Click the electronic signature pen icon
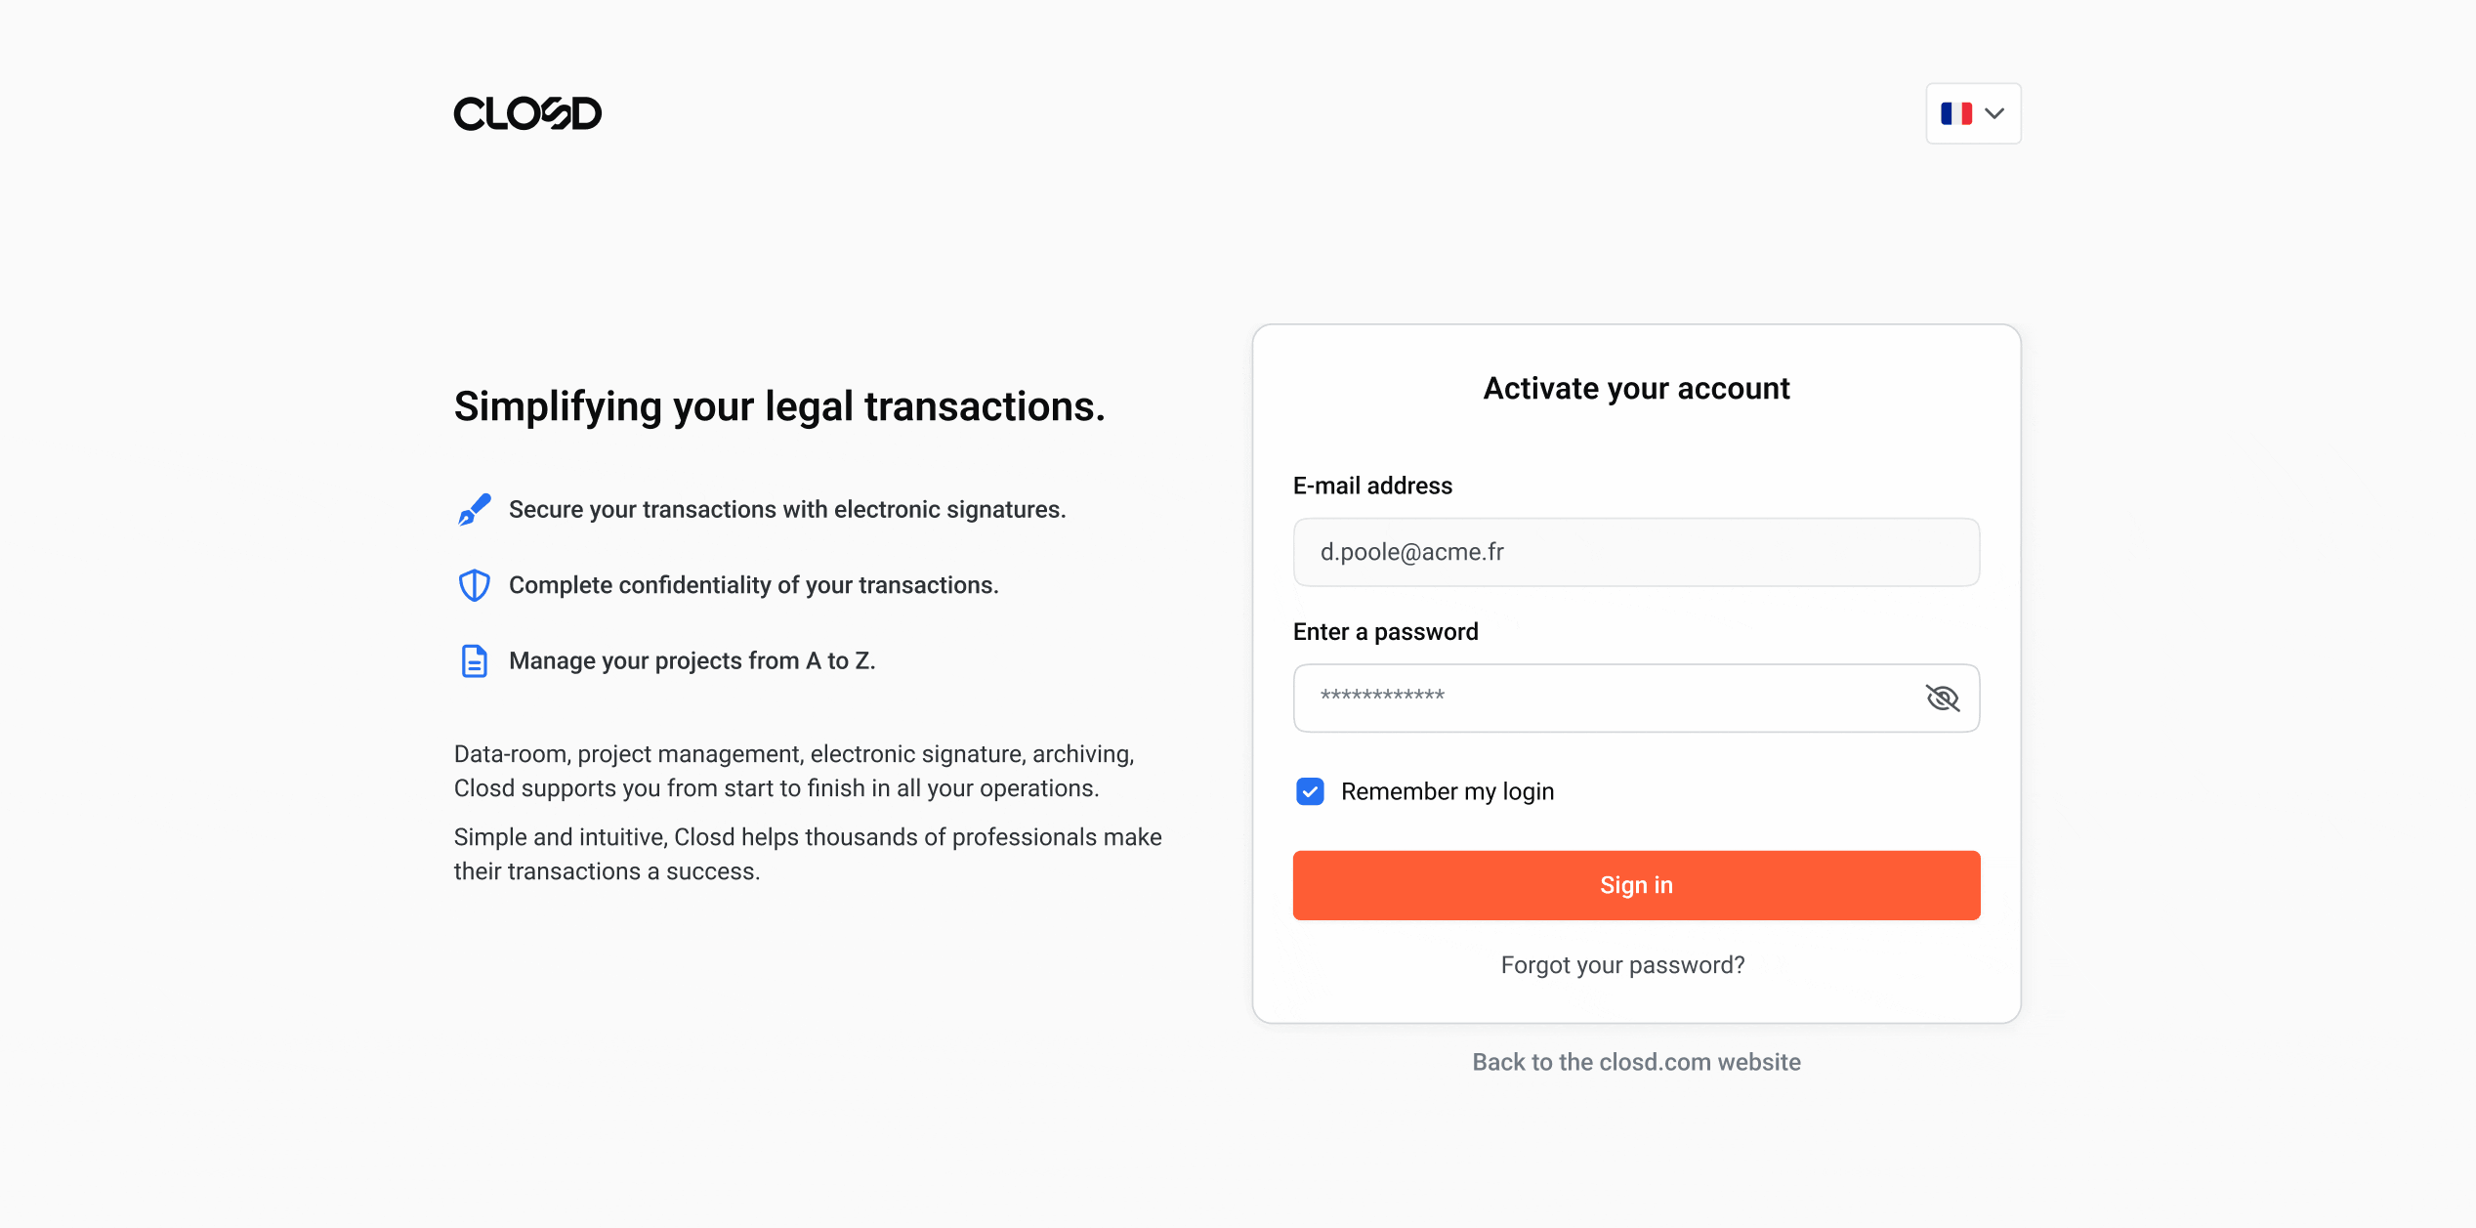The height and width of the screenshot is (1228, 2476). click(x=475, y=509)
